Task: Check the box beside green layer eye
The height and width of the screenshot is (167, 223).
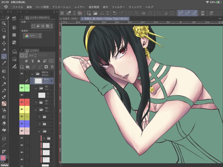Action: (27, 88)
